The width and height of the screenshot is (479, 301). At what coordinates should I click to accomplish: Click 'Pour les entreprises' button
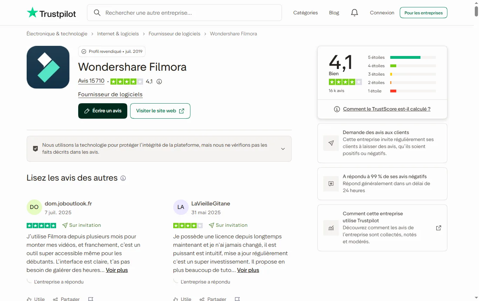coord(424,13)
